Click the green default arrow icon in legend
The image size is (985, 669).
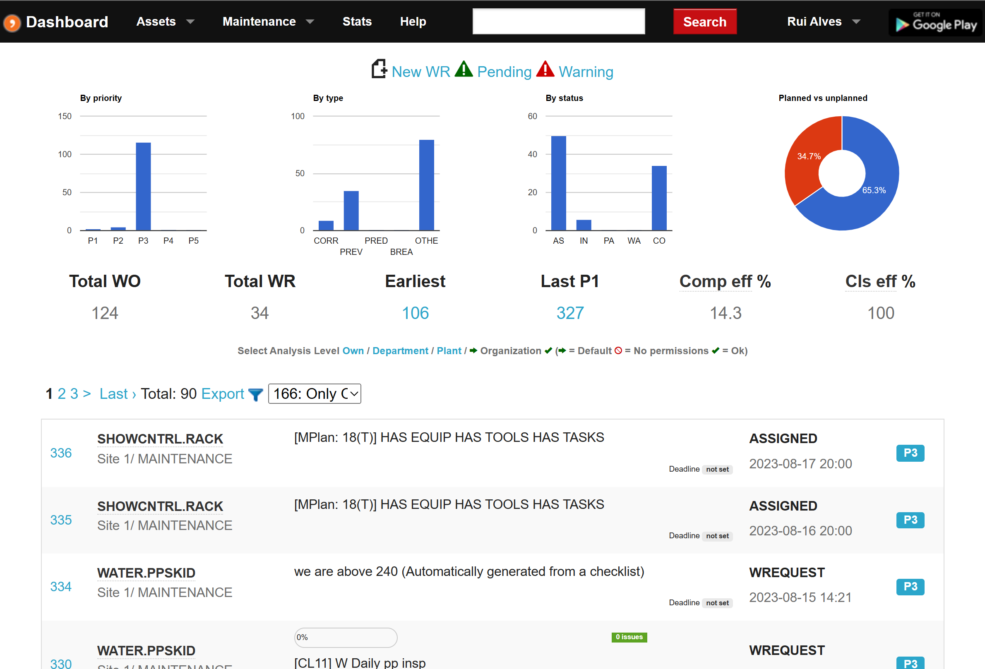(x=562, y=351)
